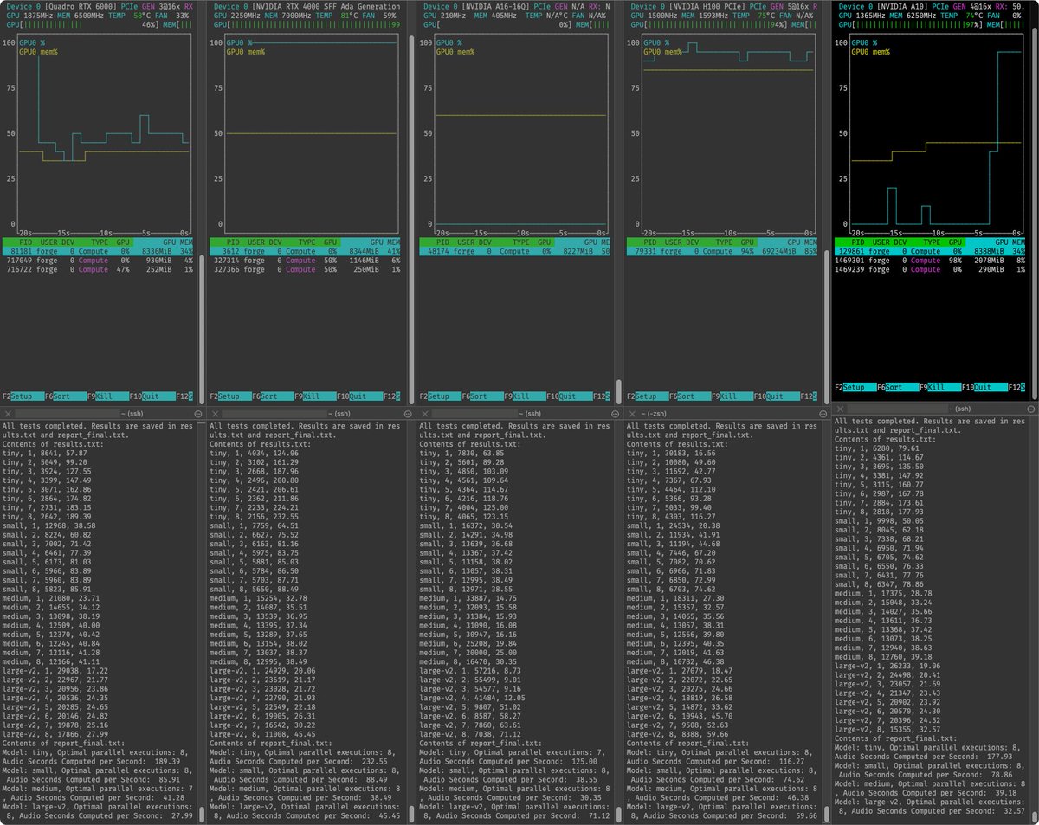Select process 327366 using 250MiB

click(306, 270)
